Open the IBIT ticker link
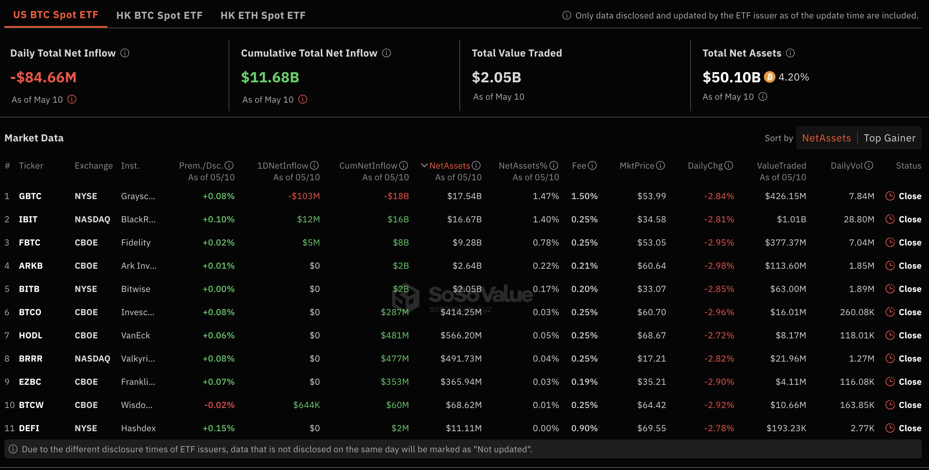 click(28, 219)
